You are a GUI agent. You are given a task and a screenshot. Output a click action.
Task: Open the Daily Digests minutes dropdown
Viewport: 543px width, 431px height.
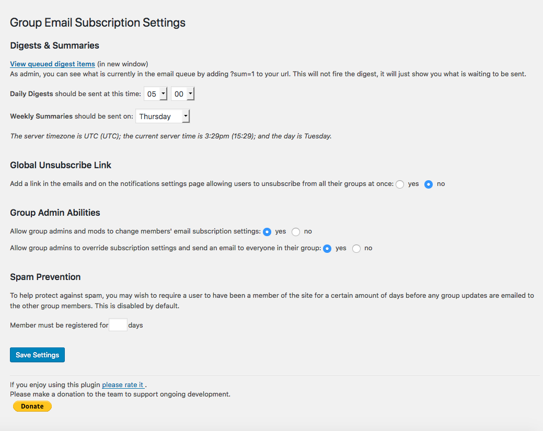pyautogui.click(x=182, y=94)
